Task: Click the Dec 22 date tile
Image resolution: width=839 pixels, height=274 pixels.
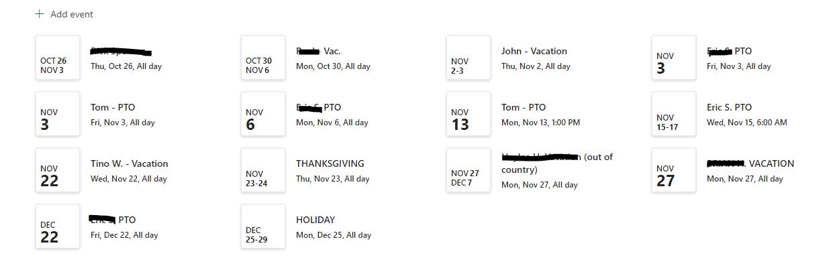Action: (58, 227)
